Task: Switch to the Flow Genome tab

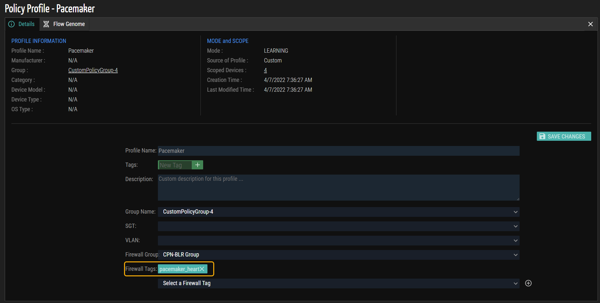Action: pos(69,24)
